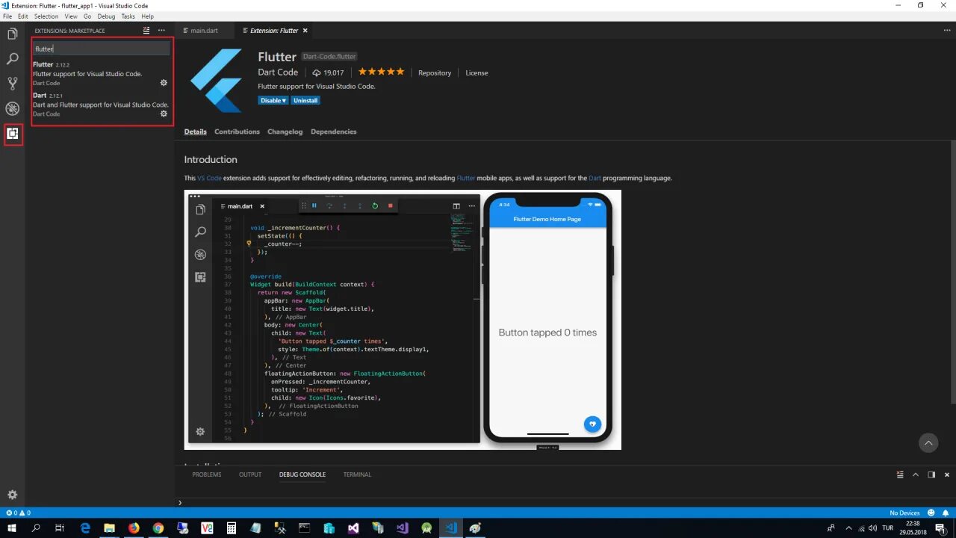Open the Explorer view in activity bar
Viewport: 956px width, 538px height.
[x=12, y=34]
